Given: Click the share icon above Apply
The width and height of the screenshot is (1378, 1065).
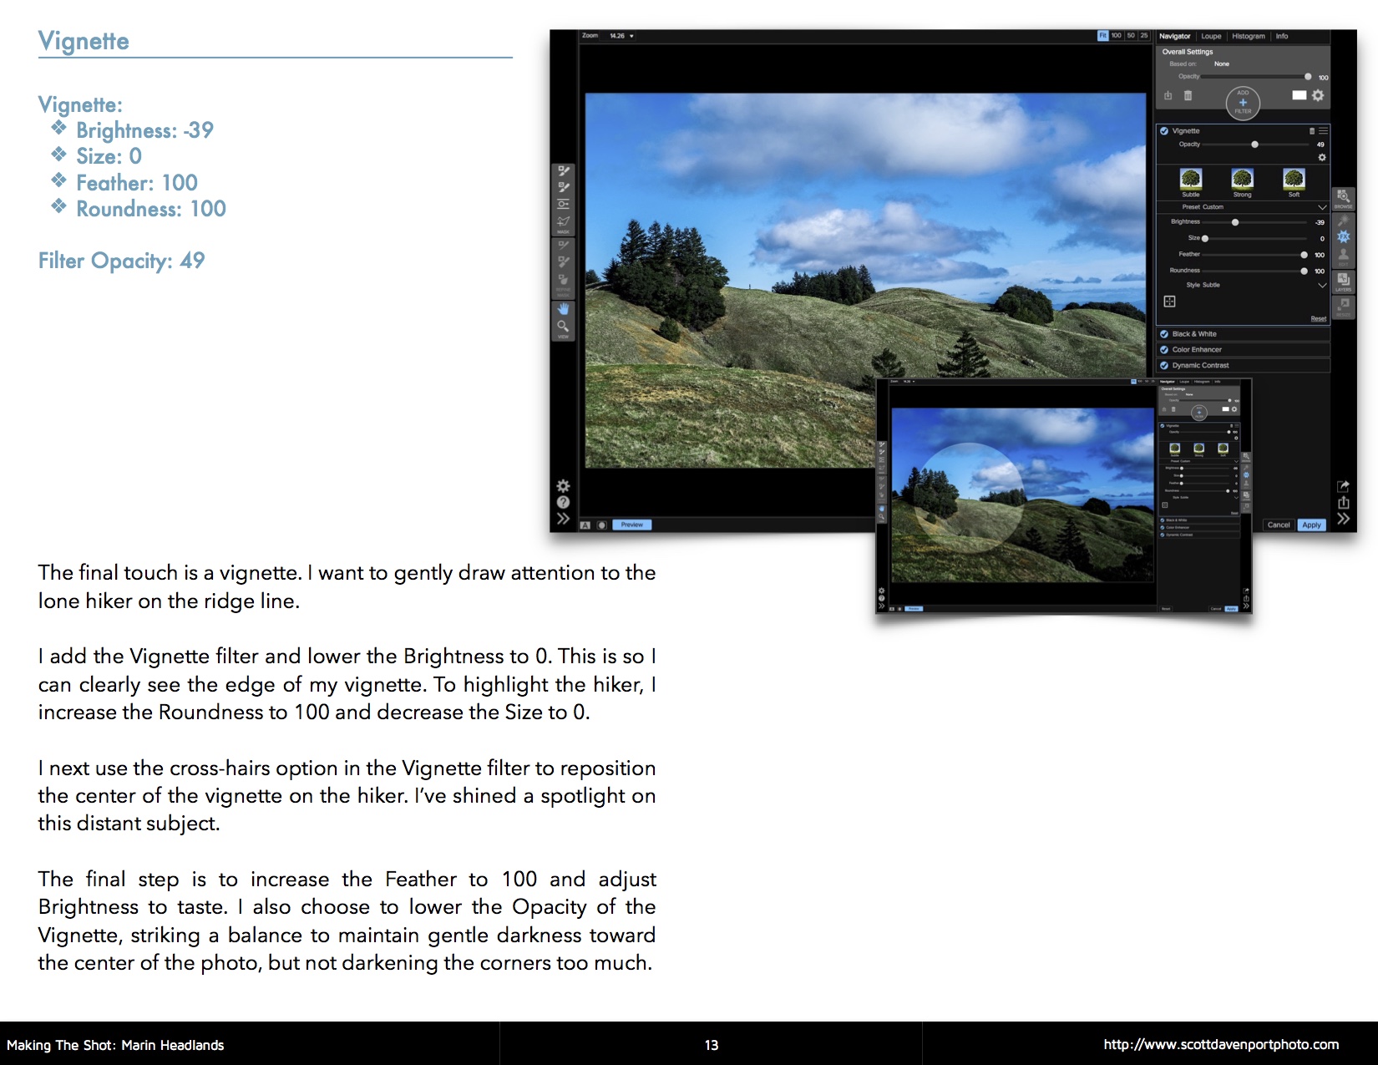Looking at the screenshot, I should [x=1343, y=486].
